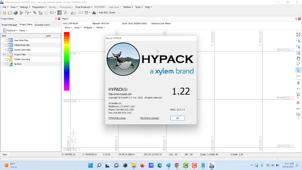Click the taskbar clock showing 8:57 AM
Image resolution: width=302 pixels, height=170 pixels.
(288, 165)
